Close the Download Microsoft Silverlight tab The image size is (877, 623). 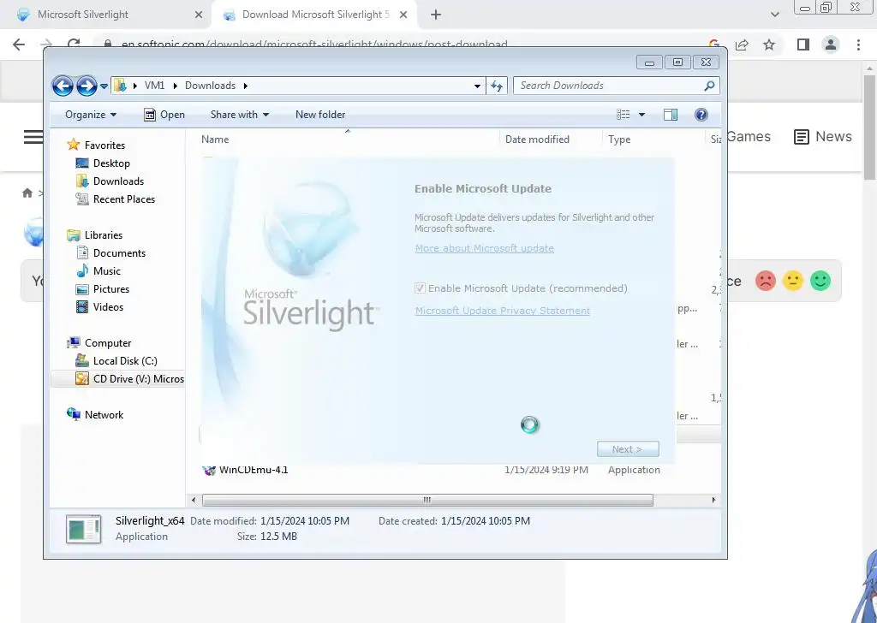click(403, 15)
